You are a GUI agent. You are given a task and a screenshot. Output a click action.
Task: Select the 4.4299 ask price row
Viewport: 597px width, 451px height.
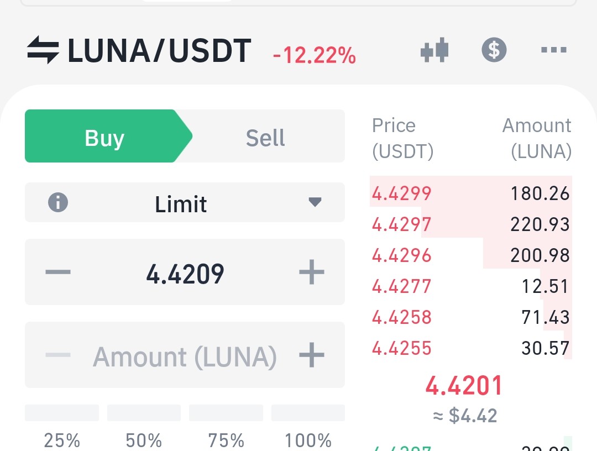click(470, 193)
